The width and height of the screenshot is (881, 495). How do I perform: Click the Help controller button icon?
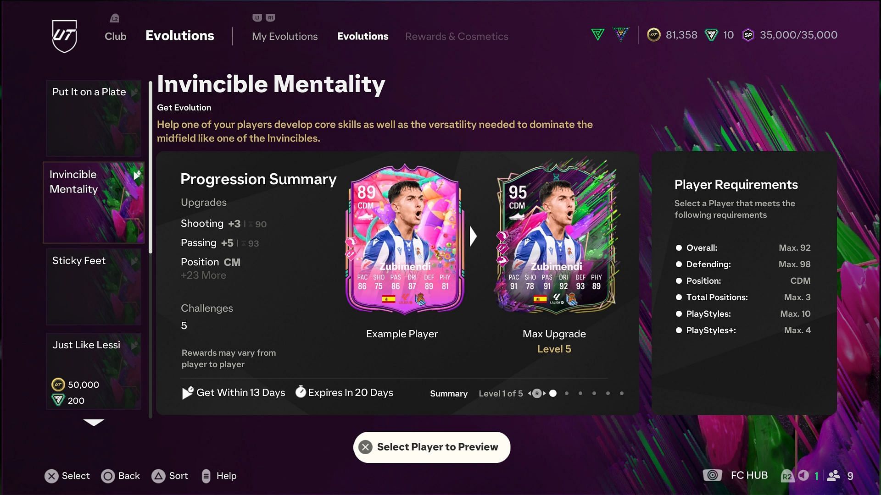[x=206, y=476]
